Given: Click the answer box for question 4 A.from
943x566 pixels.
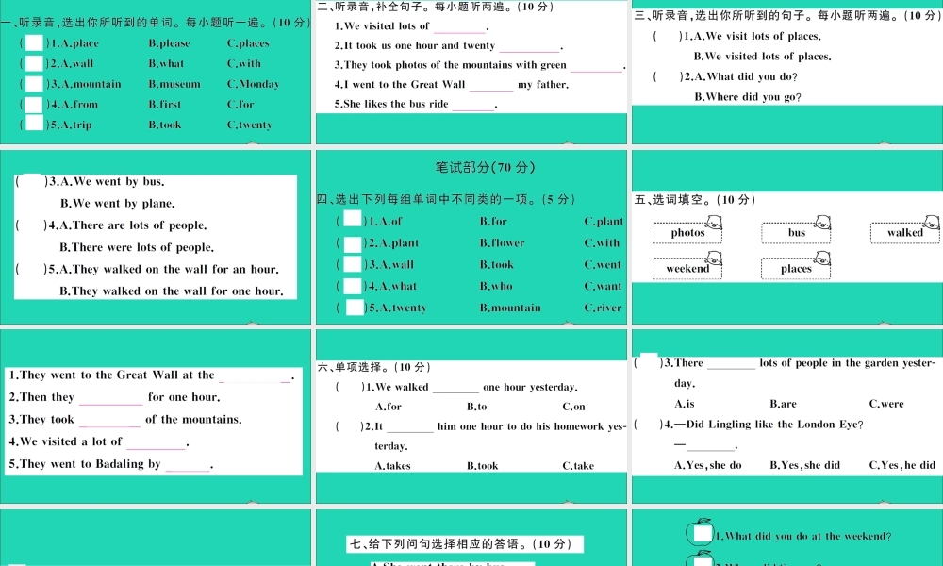Looking at the screenshot, I should click(x=34, y=104).
